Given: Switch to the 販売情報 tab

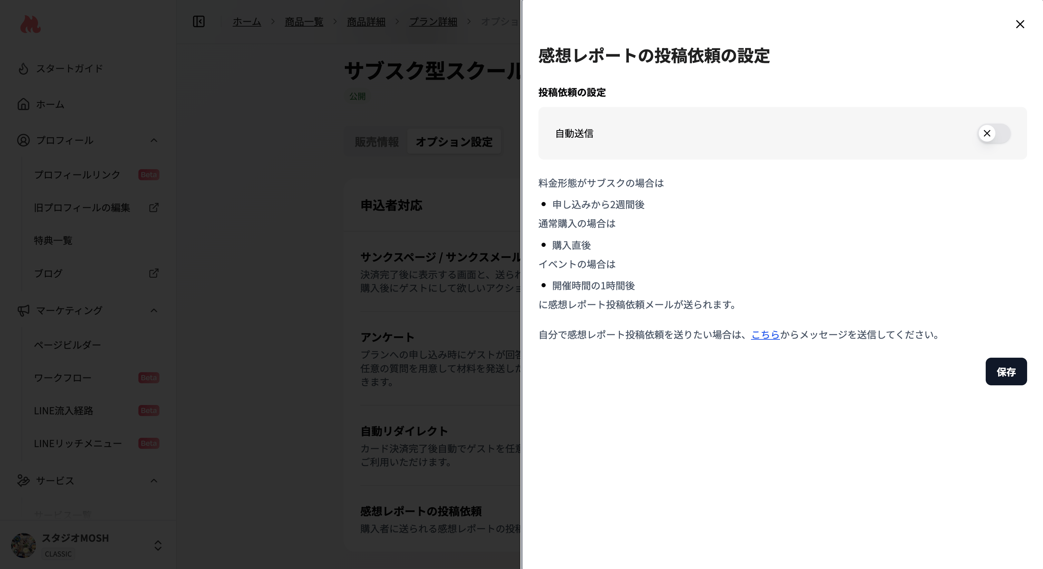Looking at the screenshot, I should 377,142.
